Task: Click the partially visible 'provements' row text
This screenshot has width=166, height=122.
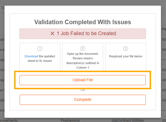Action: [9, 120]
